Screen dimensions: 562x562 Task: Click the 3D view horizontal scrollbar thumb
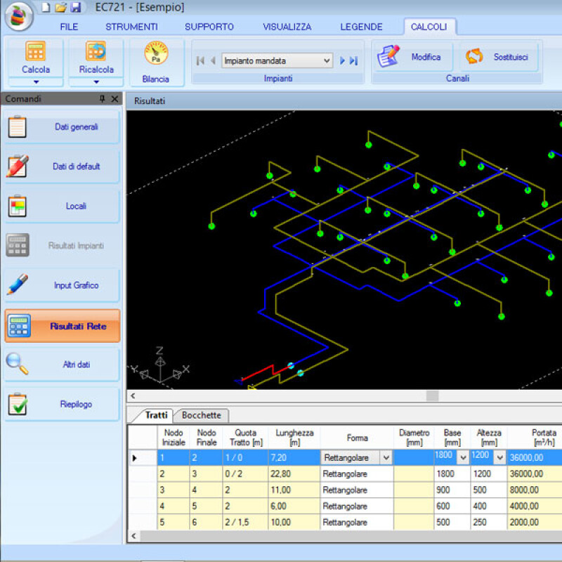pos(432,396)
